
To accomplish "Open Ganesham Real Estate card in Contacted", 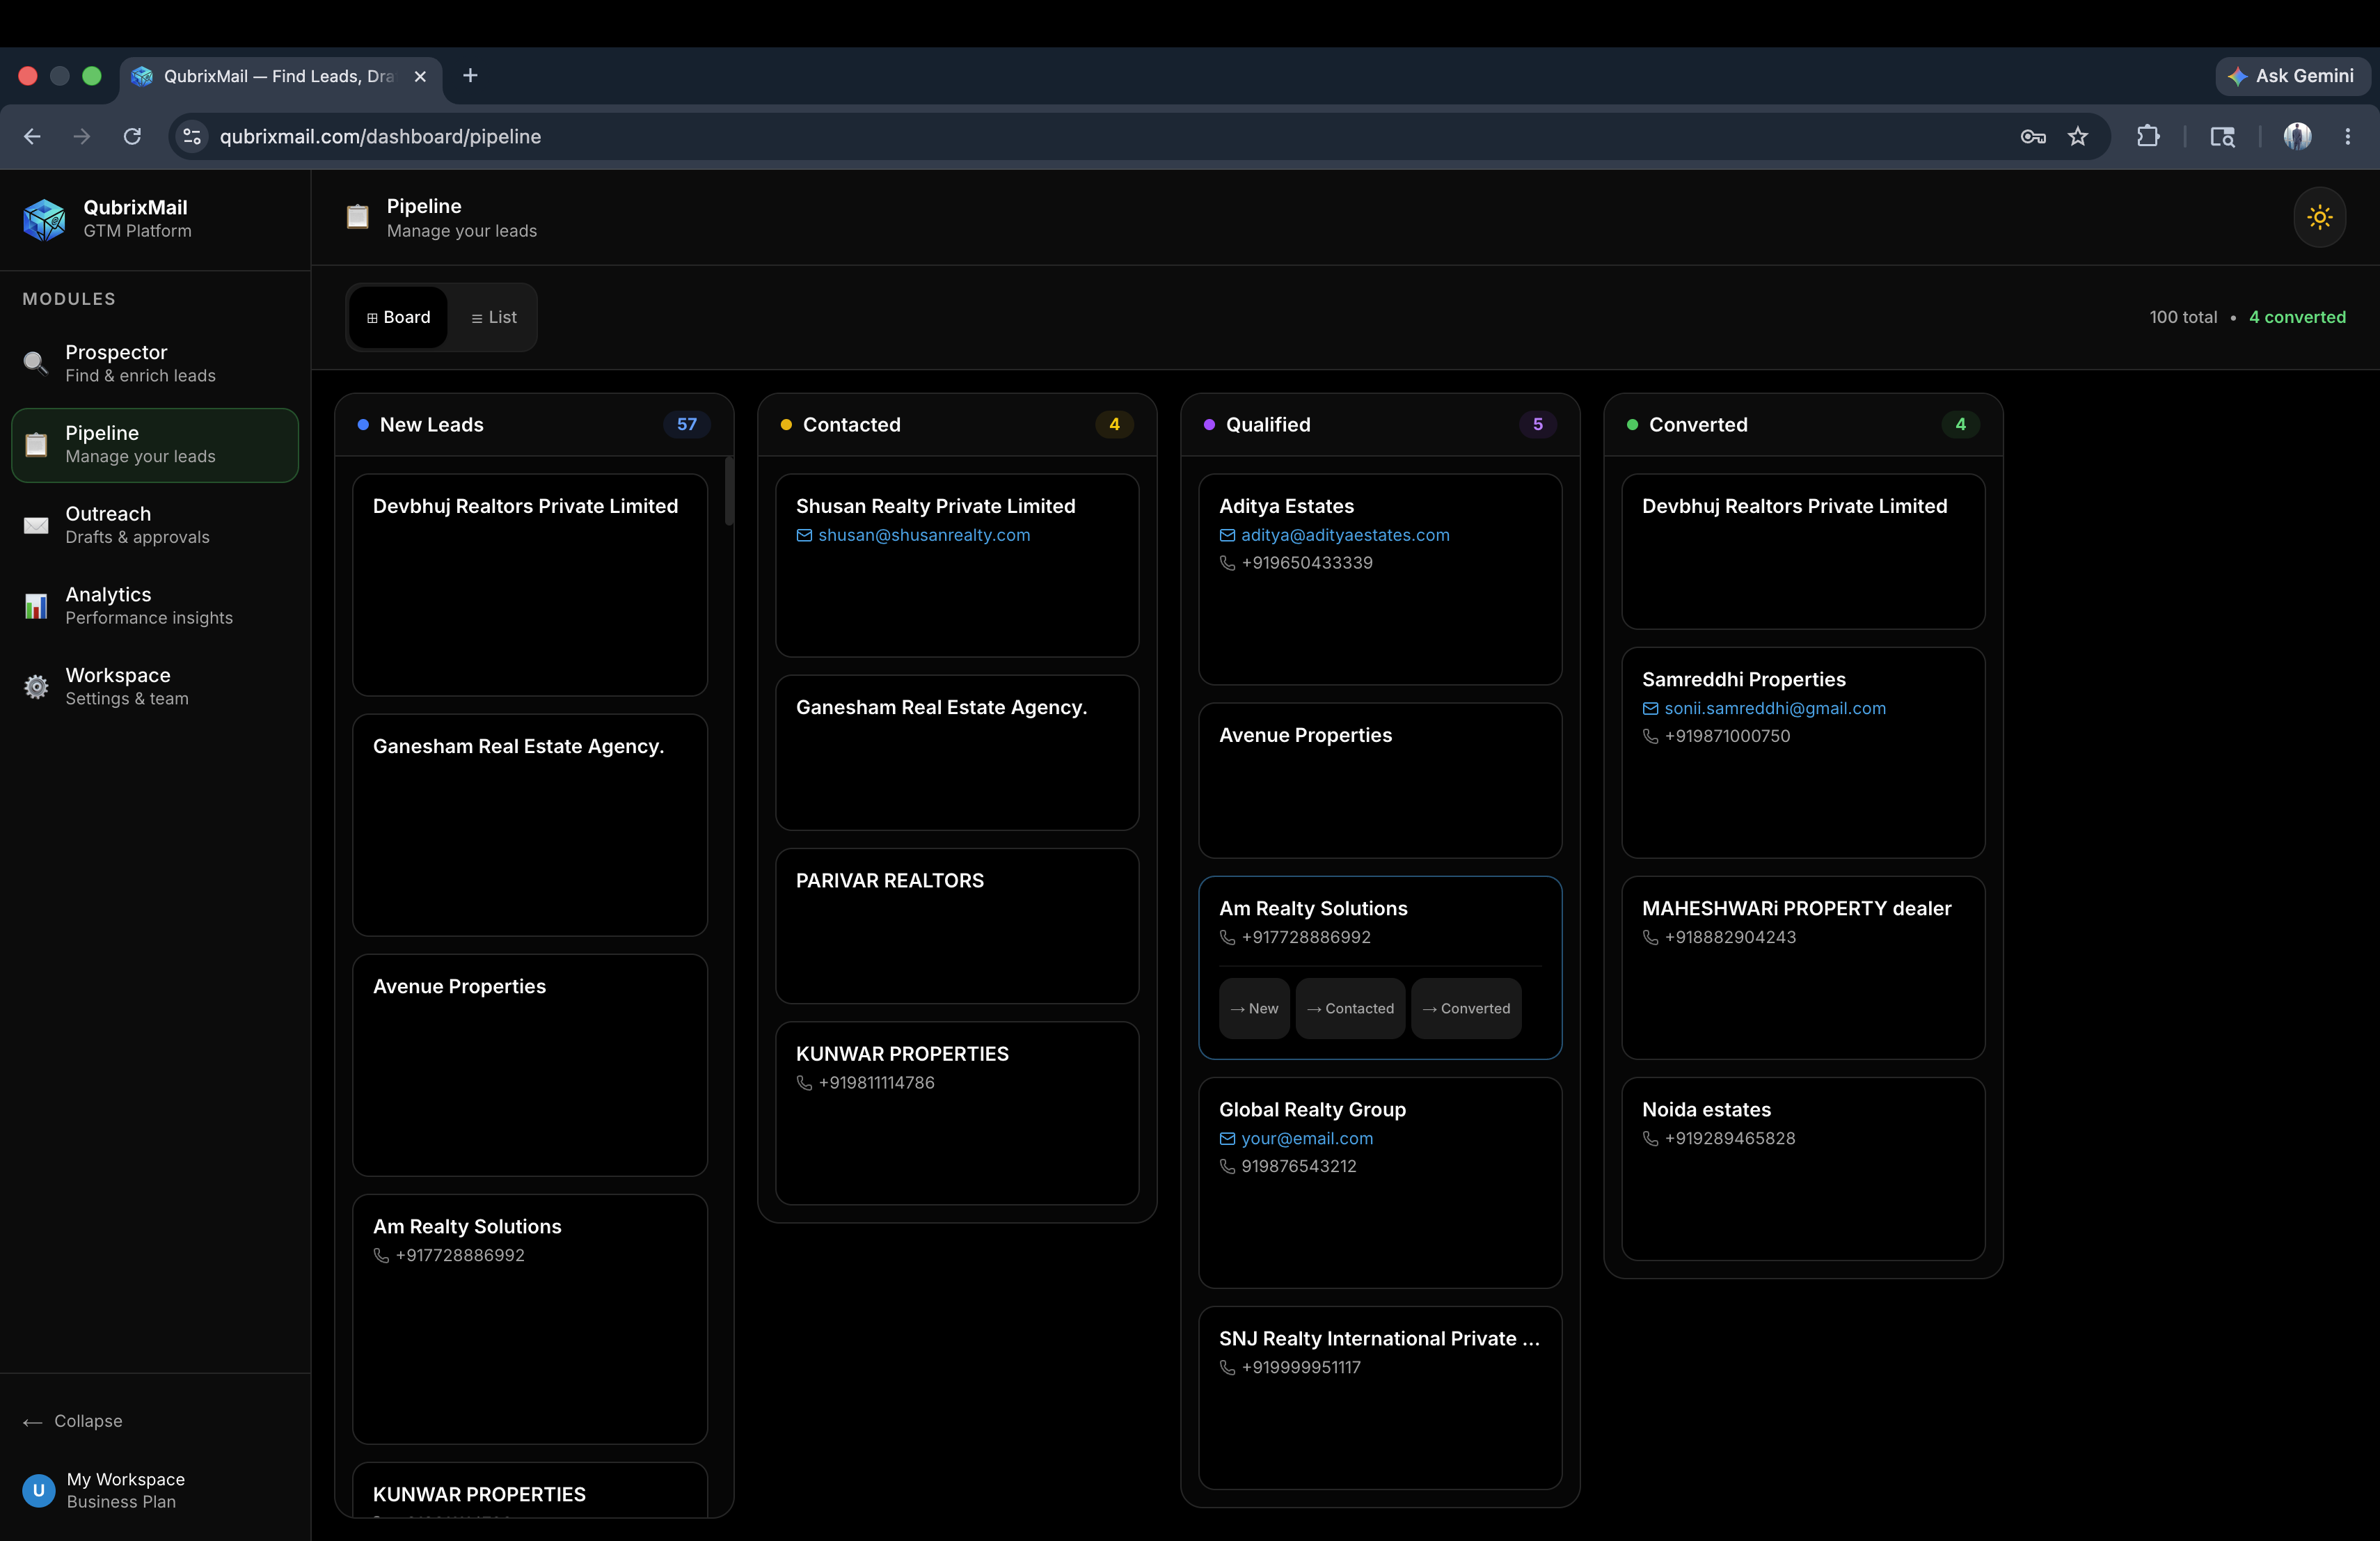I will coord(957,752).
